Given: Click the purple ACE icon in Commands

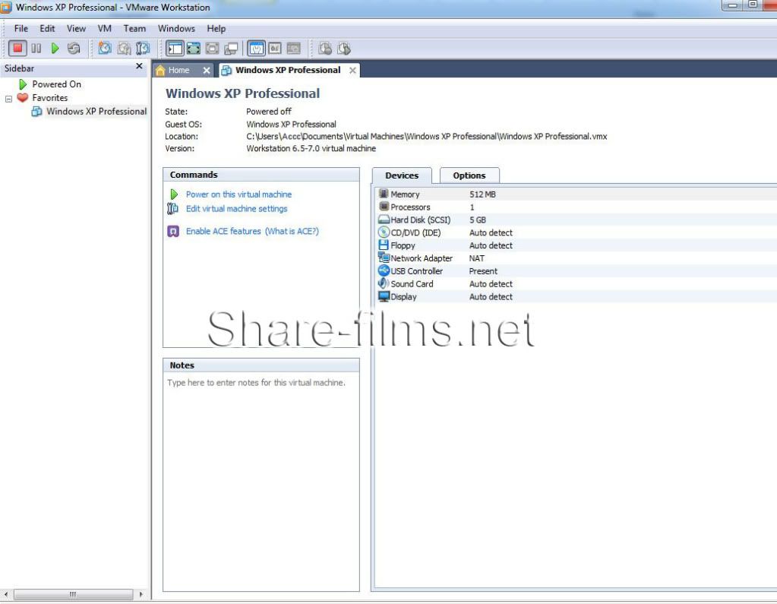Looking at the screenshot, I should [173, 232].
